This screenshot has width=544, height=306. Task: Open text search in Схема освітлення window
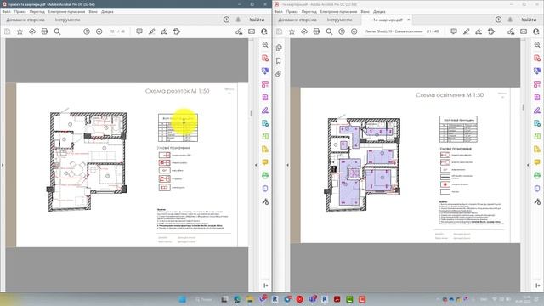(329, 31)
